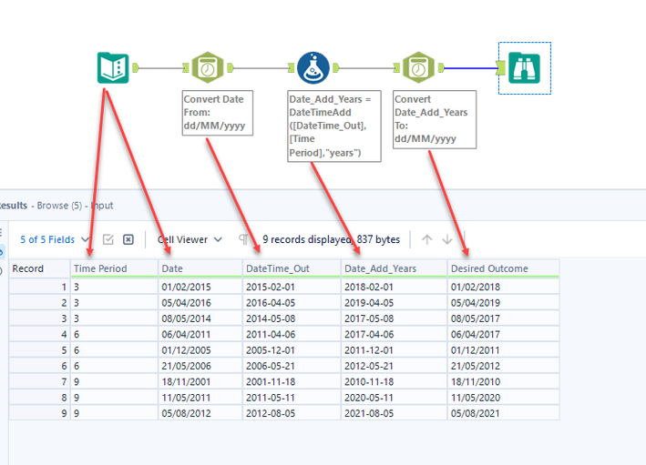Select Date_Add_Years cell 2020-05-11
The width and height of the screenshot is (646, 465).
pos(394,398)
